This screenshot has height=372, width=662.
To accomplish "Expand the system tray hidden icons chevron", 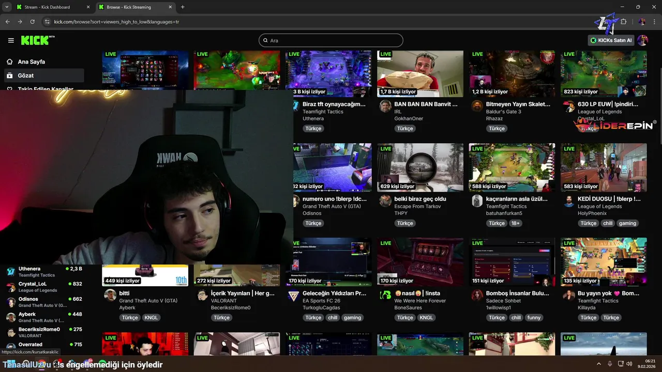I will 598,364.
